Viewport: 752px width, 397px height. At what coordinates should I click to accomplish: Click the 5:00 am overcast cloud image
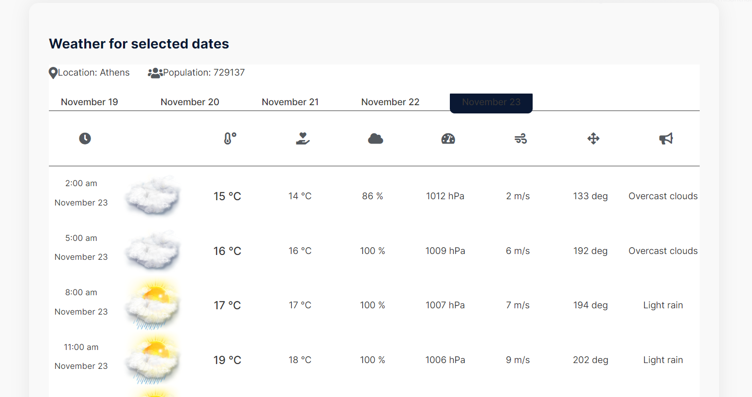tap(153, 251)
